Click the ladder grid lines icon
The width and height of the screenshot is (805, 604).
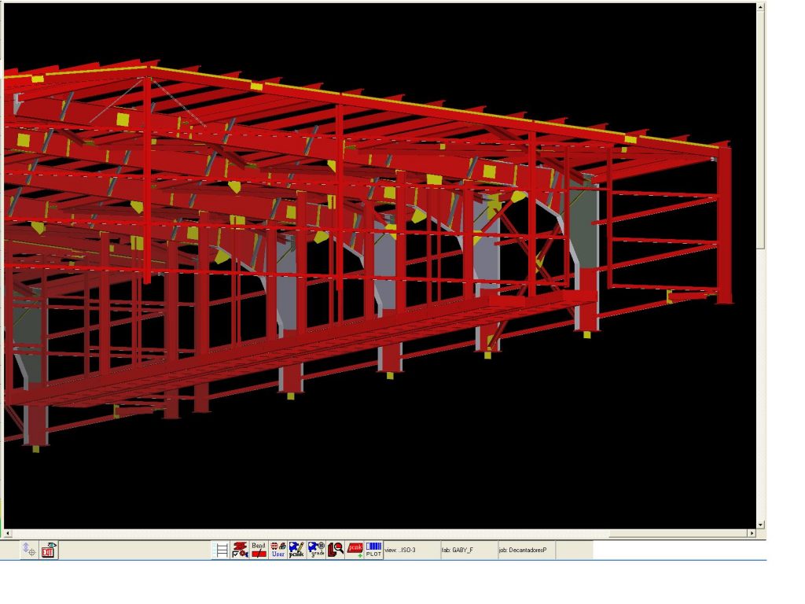point(222,550)
